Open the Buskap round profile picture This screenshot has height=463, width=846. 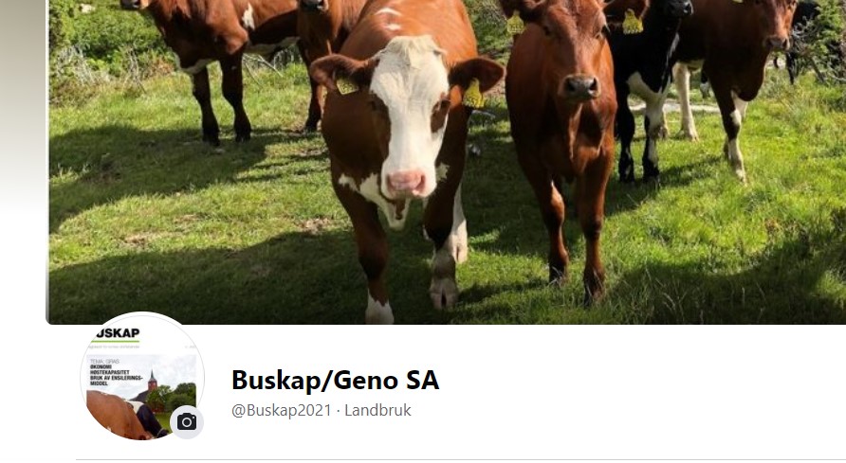[142, 376]
